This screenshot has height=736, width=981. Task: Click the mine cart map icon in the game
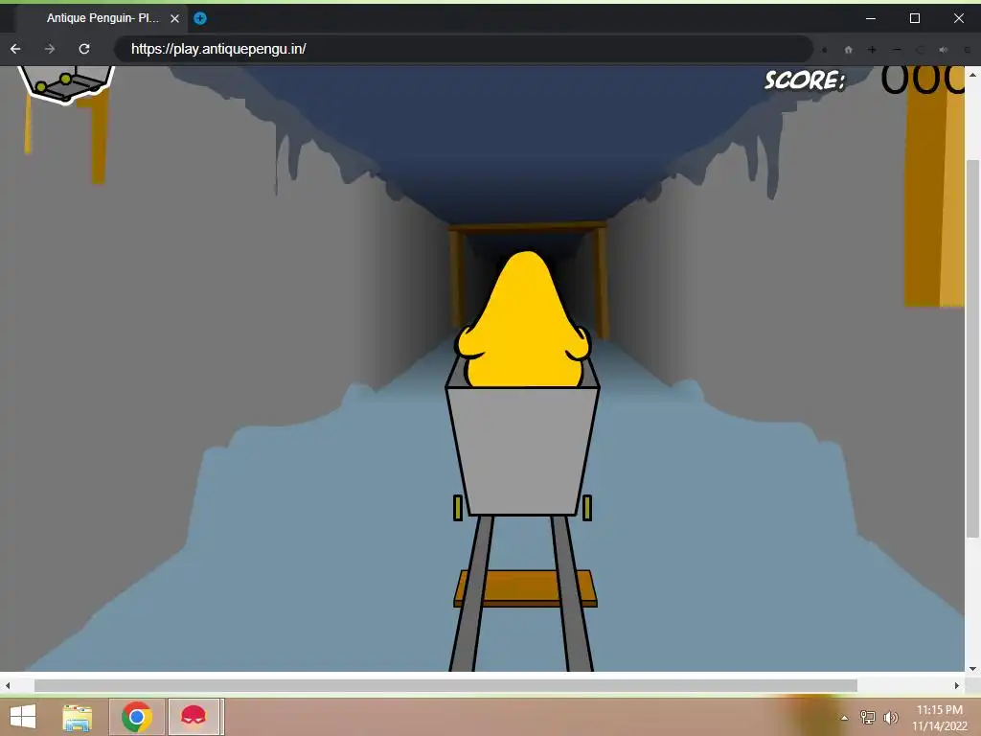pos(66,84)
